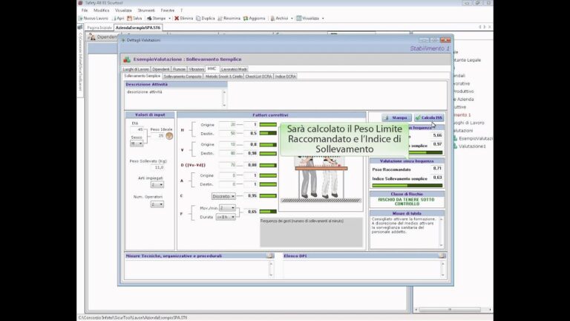The width and height of the screenshot is (570, 321).
Task: Click the Archivi toolbar icon
Action: click(272, 18)
